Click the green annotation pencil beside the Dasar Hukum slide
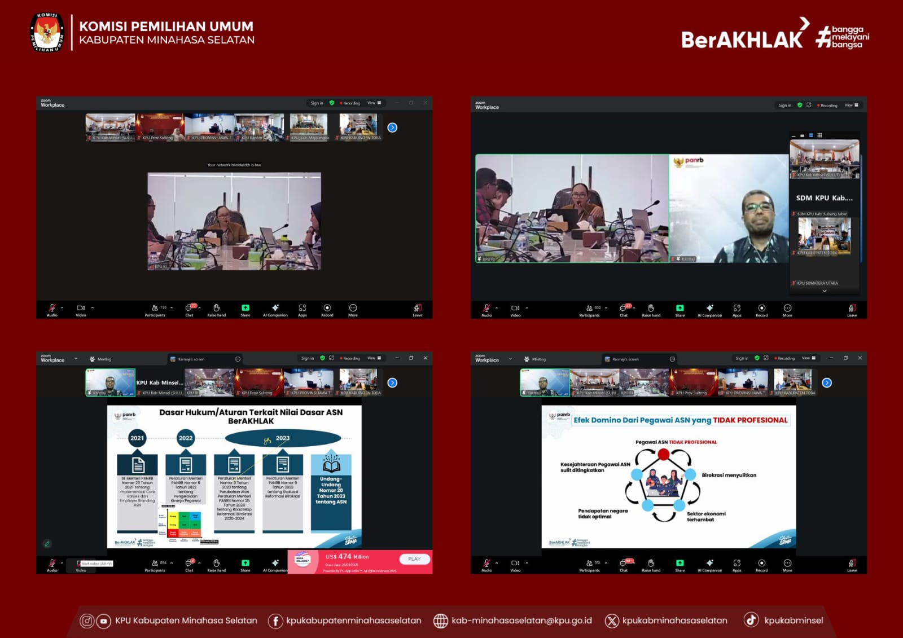 pos(47,544)
